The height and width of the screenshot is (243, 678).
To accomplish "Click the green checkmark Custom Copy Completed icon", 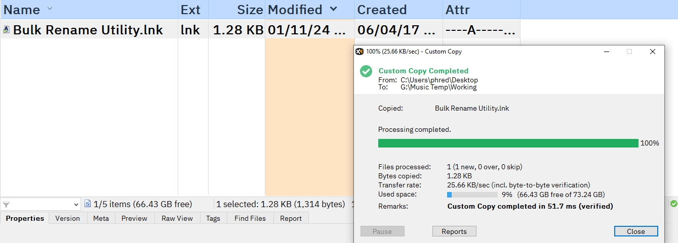I will (x=366, y=71).
